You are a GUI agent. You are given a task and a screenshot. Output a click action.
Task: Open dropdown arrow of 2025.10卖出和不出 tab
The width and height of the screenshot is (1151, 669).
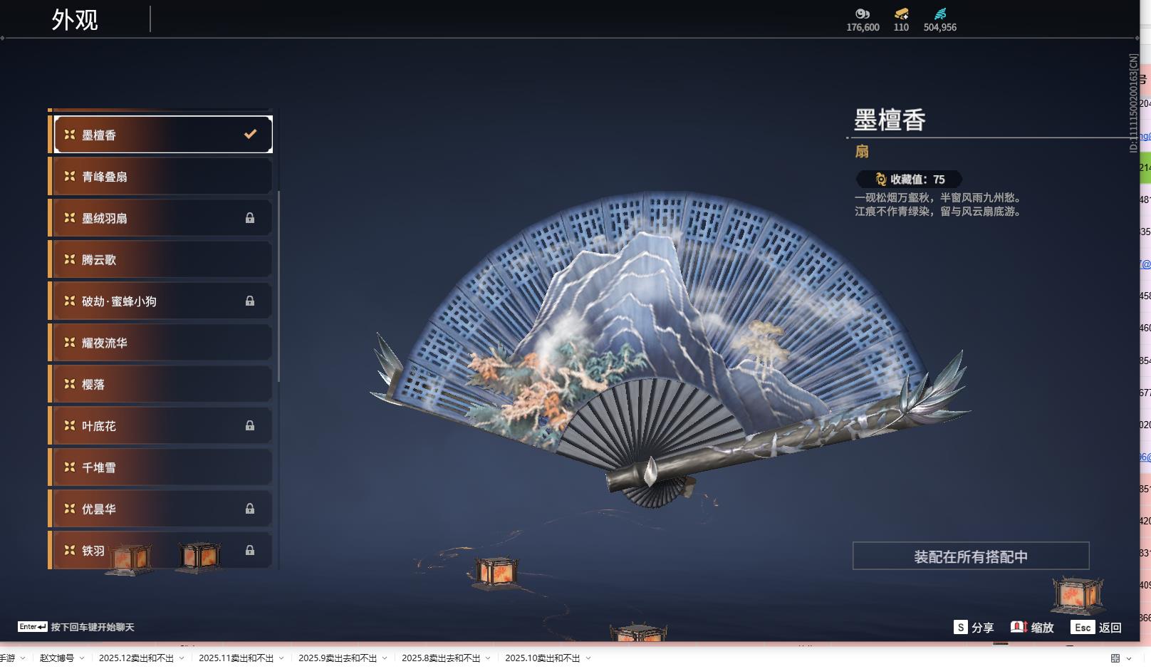point(588,658)
